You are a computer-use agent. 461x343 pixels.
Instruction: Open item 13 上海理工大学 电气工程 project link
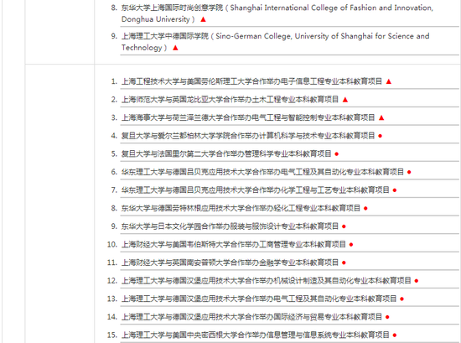click(x=259, y=299)
